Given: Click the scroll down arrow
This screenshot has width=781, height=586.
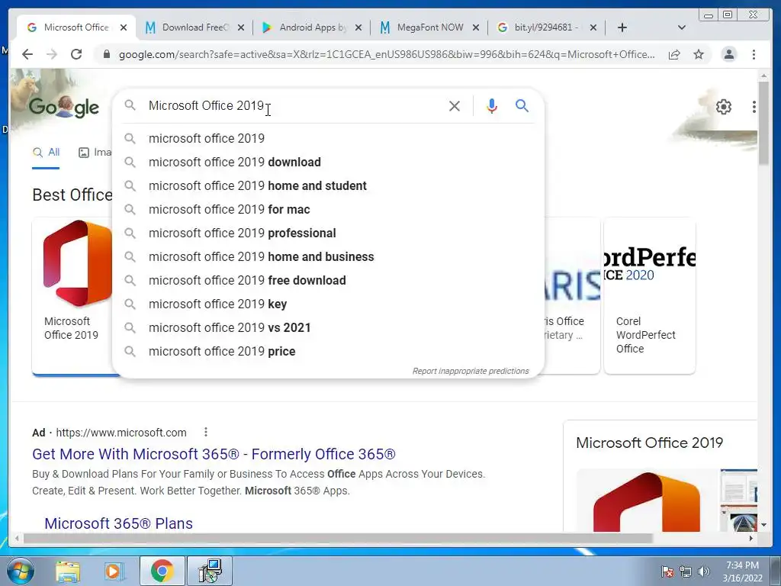Looking at the screenshot, I should (x=763, y=525).
